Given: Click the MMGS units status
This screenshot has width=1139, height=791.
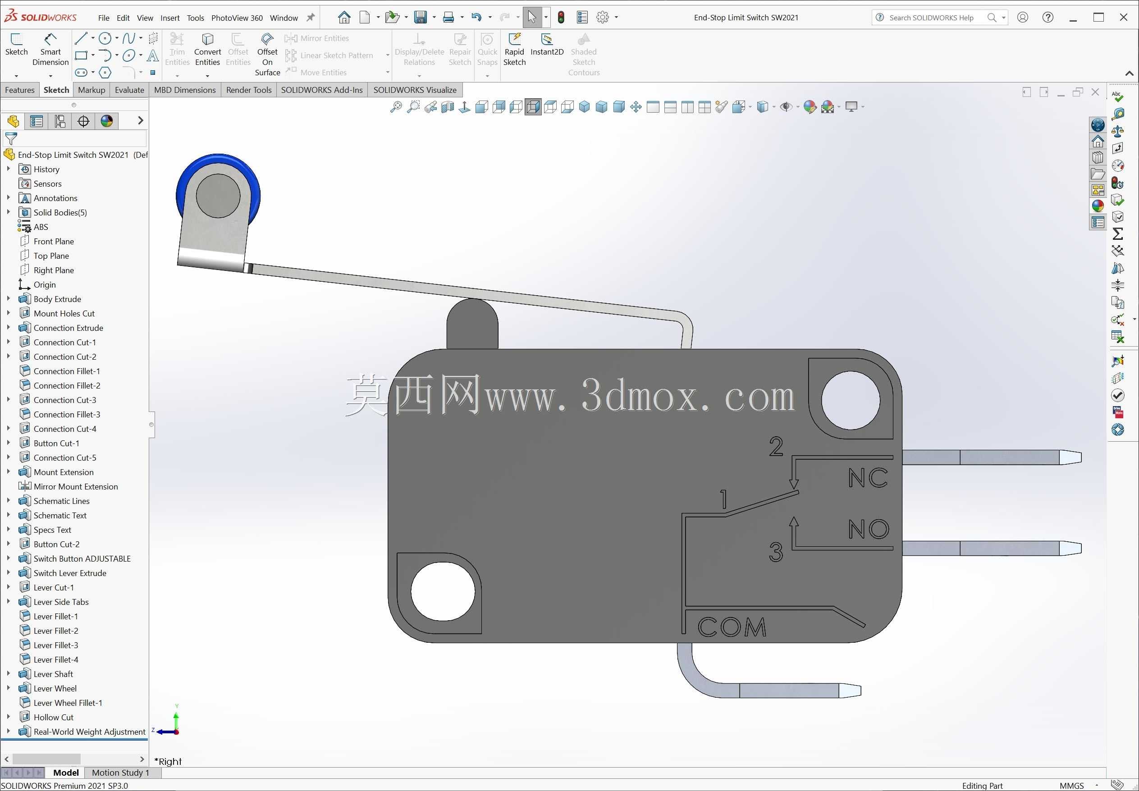Looking at the screenshot, I should click(1071, 785).
